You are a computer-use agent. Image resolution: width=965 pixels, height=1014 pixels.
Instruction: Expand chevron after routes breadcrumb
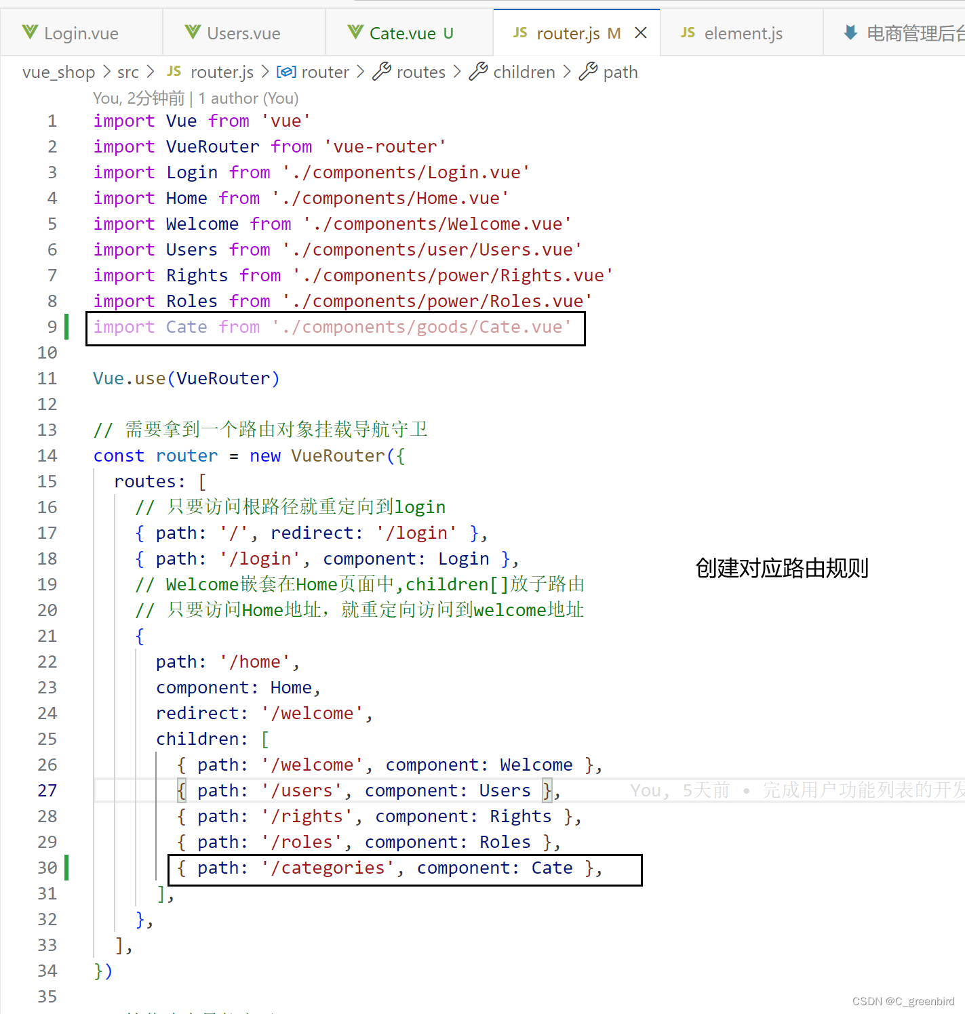(x=457, y=71)
